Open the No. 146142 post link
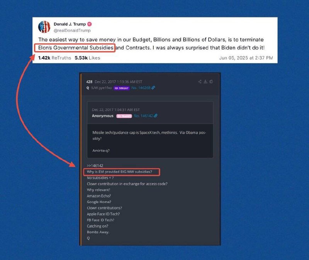 coord(143,116)
